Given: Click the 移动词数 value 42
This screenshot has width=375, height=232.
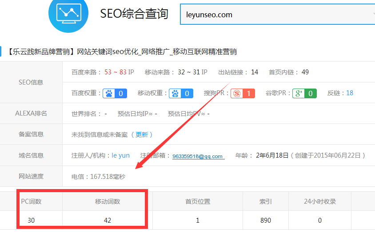Looking at the screenshot, I should (108, 220).
